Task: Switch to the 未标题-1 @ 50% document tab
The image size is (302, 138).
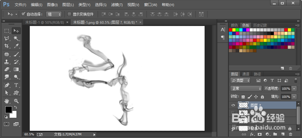Action: 44,22
